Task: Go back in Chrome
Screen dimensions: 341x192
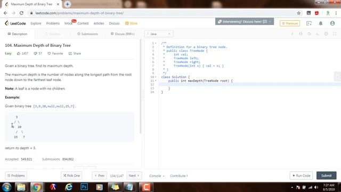Action: [x=5, y=13]
